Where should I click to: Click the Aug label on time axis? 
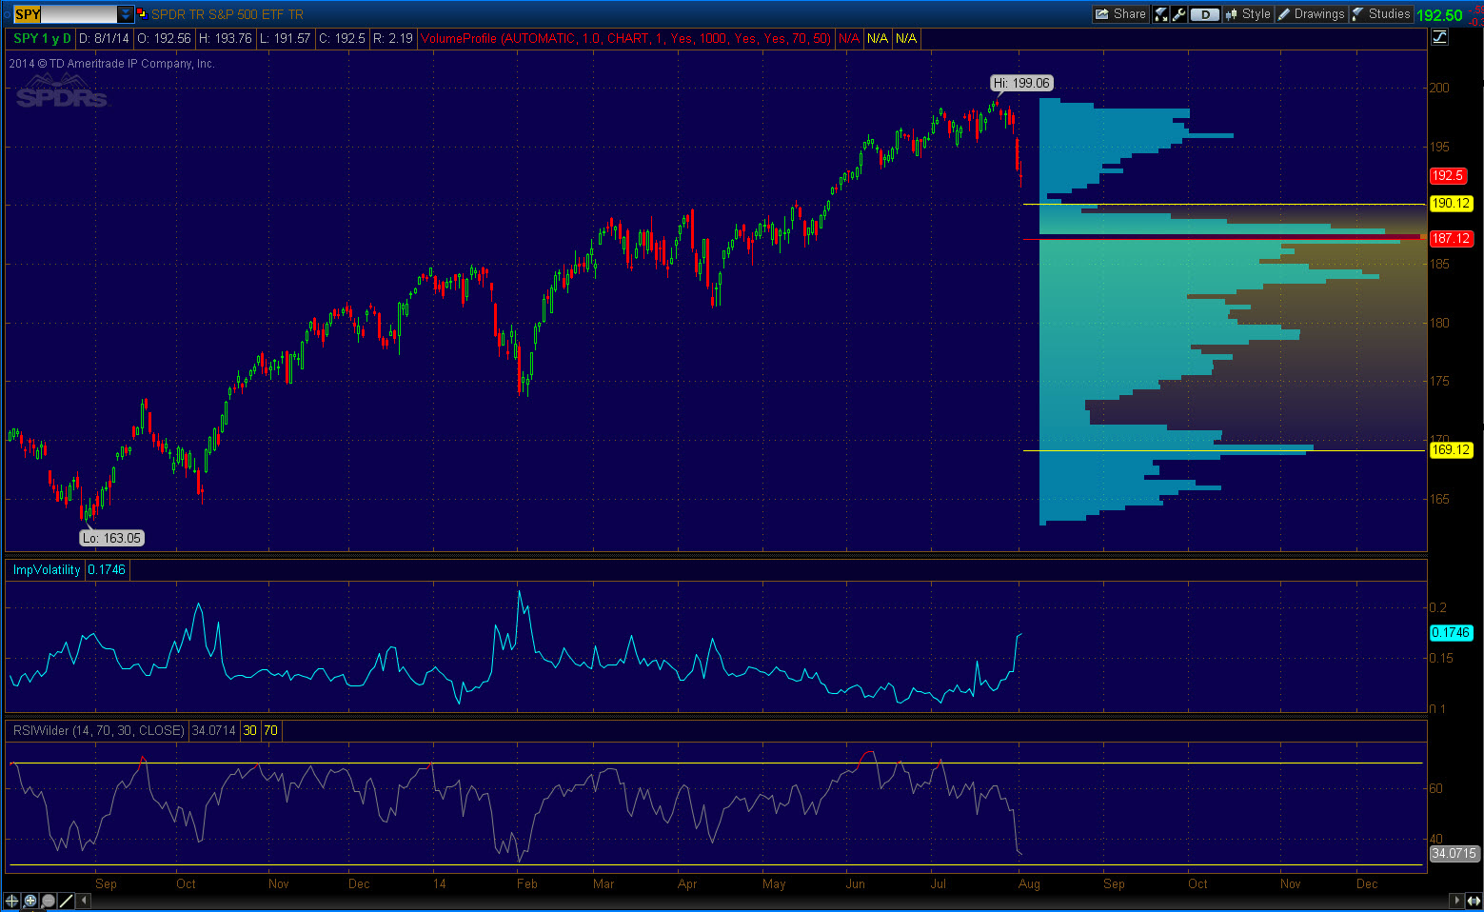click(1029, 883)
